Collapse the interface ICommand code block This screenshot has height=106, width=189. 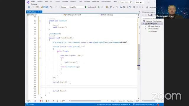40,21
